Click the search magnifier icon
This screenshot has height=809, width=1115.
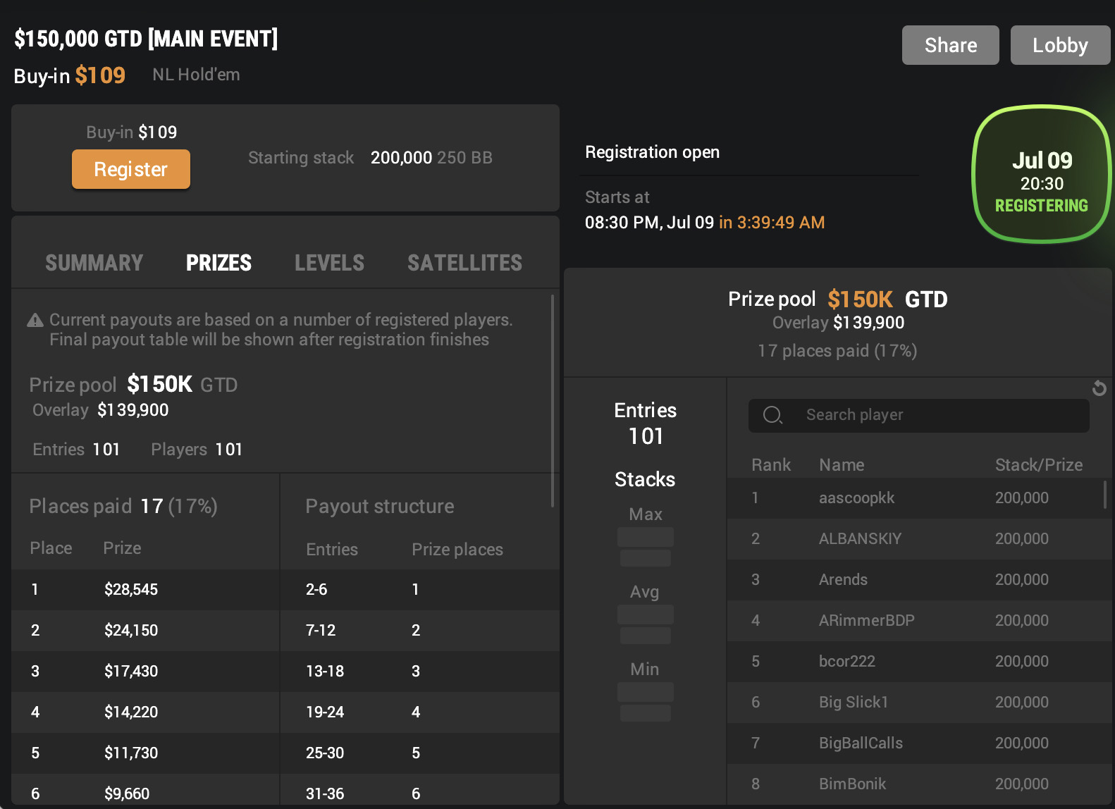click(x=772, y=415)
